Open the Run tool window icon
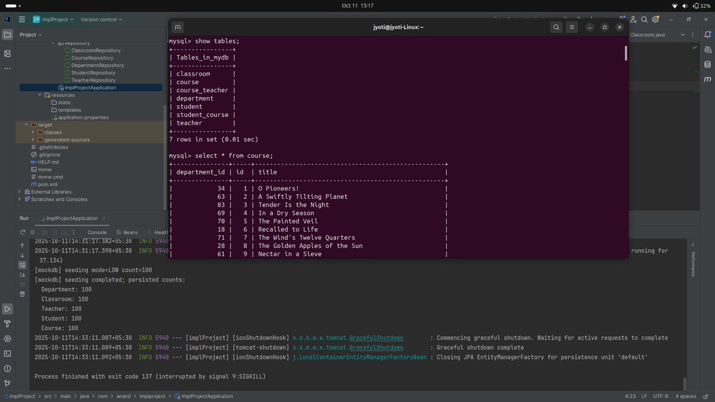715x402 pixels. click(x=7, y=309)
